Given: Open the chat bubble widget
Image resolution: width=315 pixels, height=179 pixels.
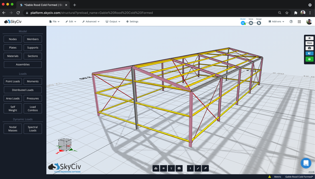Looking at the screenshot, I should 306,163.
